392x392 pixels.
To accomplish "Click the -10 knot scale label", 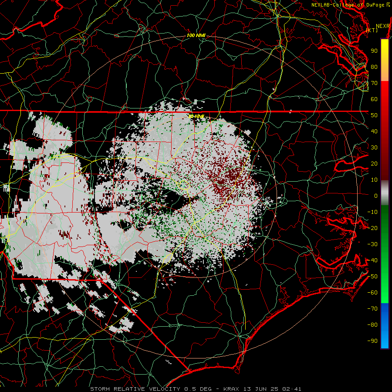I will (x=372, y=212).
